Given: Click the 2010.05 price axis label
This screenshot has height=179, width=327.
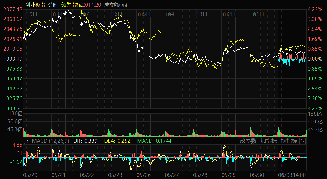Looking at the screenshot, I should click(x=13, y=49).
